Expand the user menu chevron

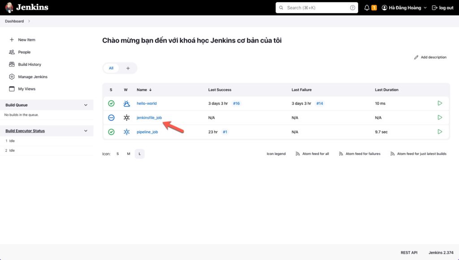pos(425,8)
